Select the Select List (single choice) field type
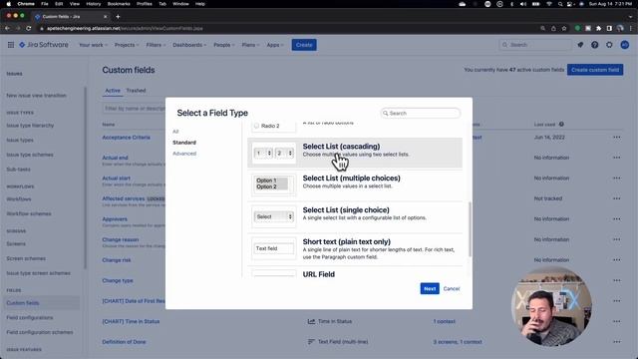Image resolution: width=638 pixels, height=359 pixels. (x=355, y=216)
